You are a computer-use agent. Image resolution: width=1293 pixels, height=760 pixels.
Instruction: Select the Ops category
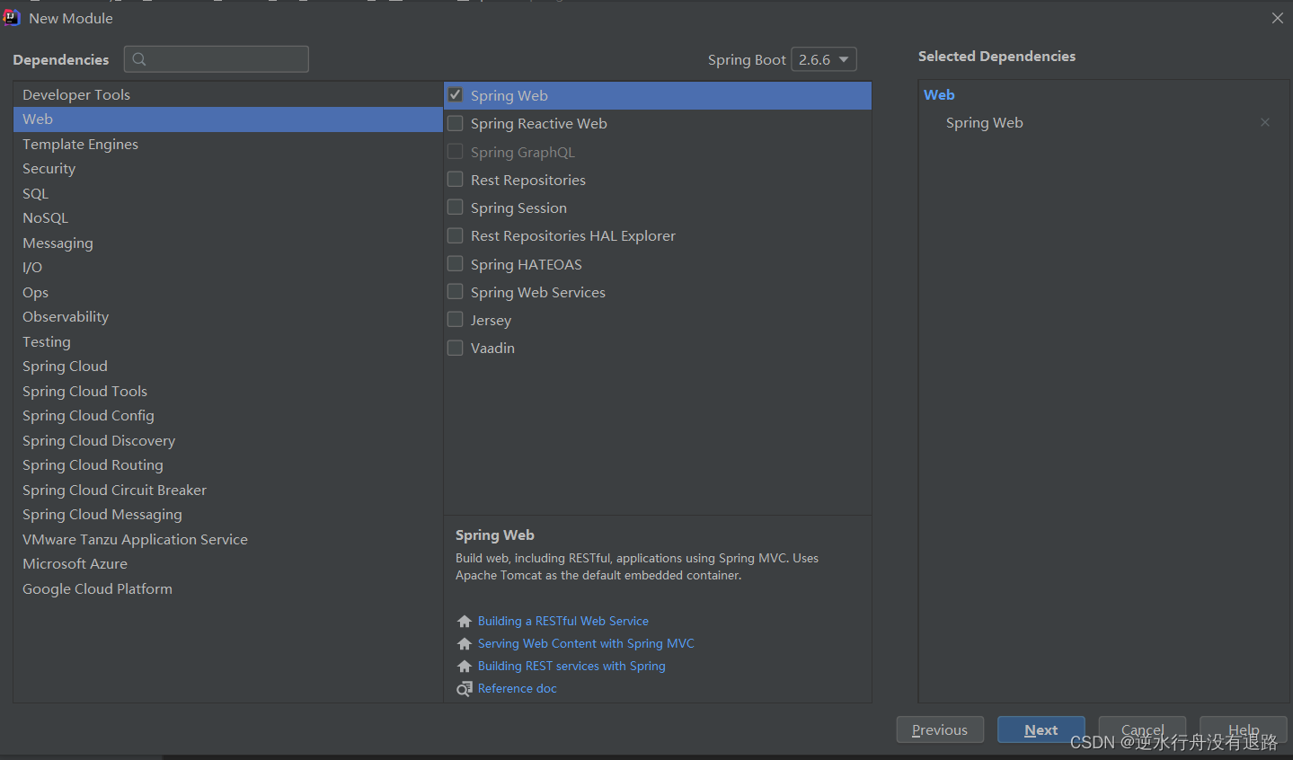[x=228, y=292]
